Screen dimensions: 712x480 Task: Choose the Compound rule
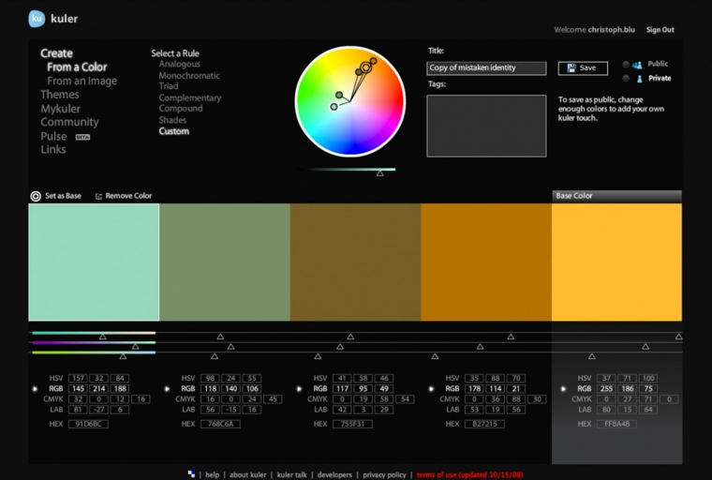[181, 108]
